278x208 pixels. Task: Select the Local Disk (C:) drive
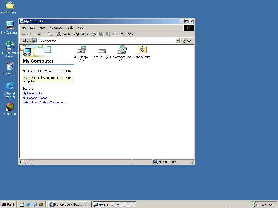coord(102,54)
